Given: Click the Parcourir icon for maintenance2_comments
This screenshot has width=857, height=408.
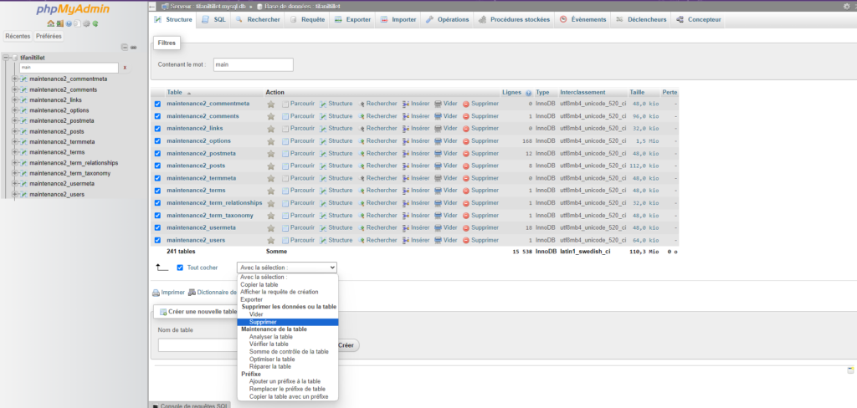Looking at the screenshot, I should click(x=285, y=116).
